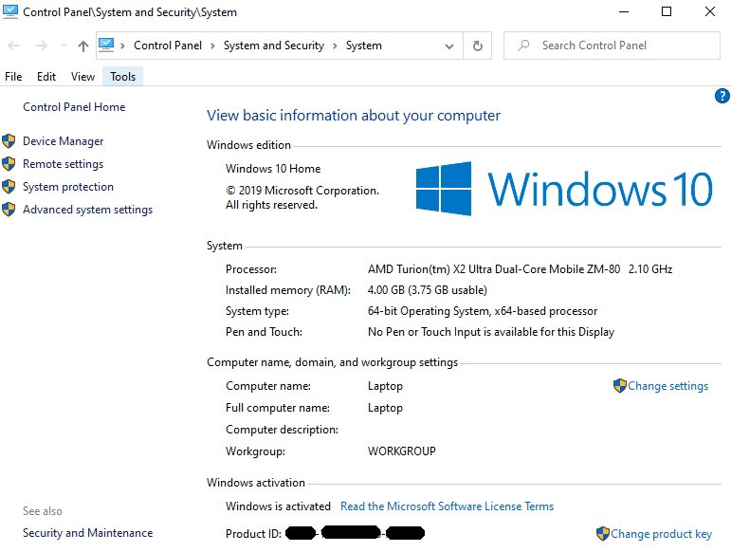Screen dimensions: 731x552
Task: Open the Tools menu
Action: coord(122,77)
